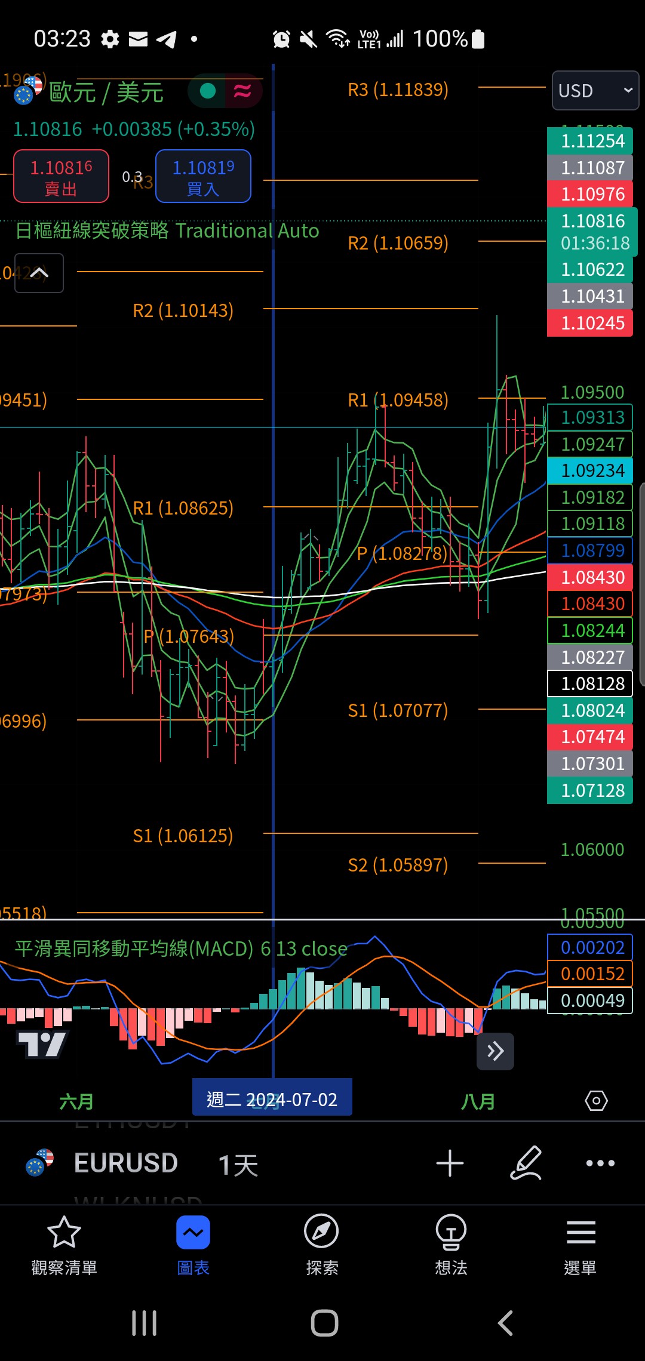Tap the TradingView logo on chart
The height and width of the screenshot is (1361, 645).
[x=42, y=1045]
